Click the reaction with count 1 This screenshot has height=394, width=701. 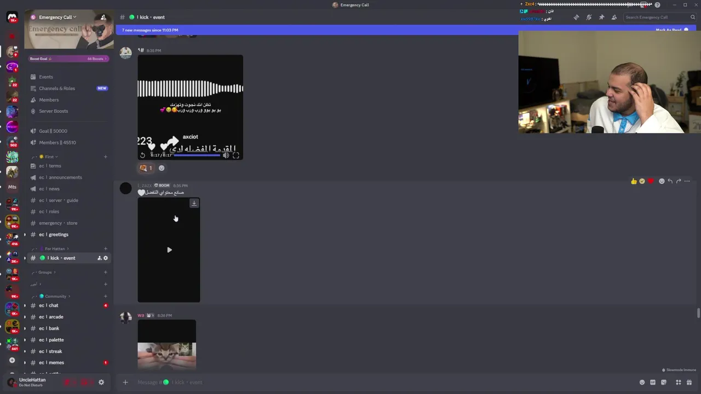tap(146, 168)
